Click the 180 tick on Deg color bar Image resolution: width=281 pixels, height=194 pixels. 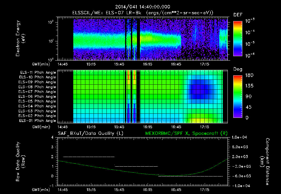(249, 75)
